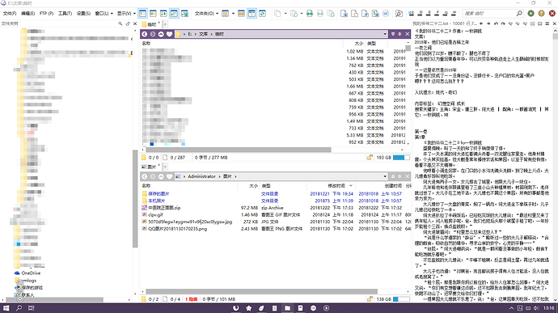This screenshot has width=558, height=313.
Task: Open the 工具(T) menu
Action: point(65,14)
